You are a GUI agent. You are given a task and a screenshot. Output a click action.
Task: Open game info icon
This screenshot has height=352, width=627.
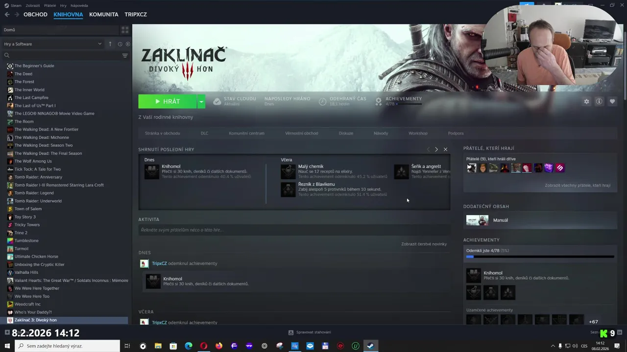tap(599, 102)
